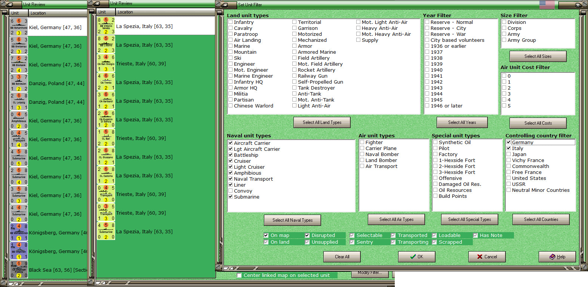Tick the Armor land unit checkbox
Screen dimensions: 588x287
click(295, 46)
